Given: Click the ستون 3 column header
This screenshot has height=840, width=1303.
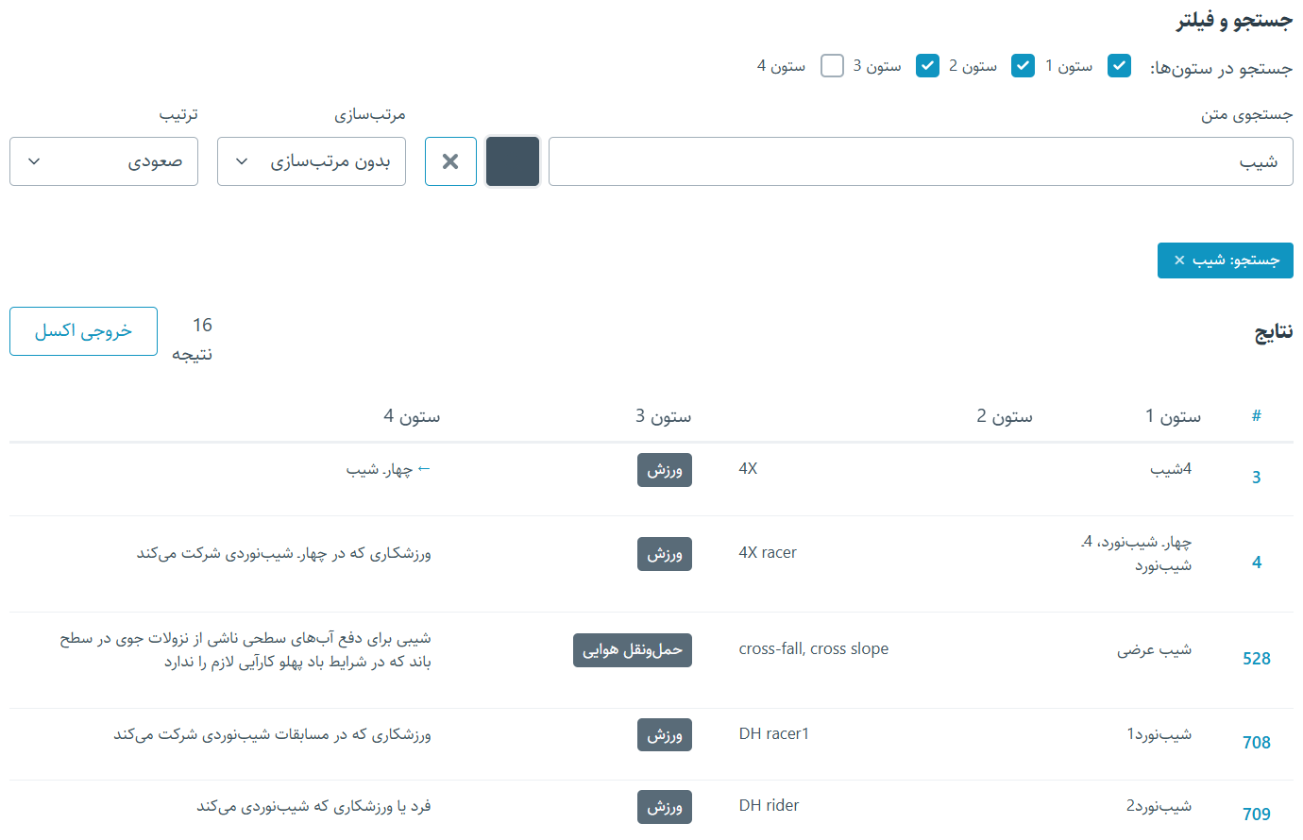Looking at the screenshot, I should pyautogui.click(x=663, y=416).
